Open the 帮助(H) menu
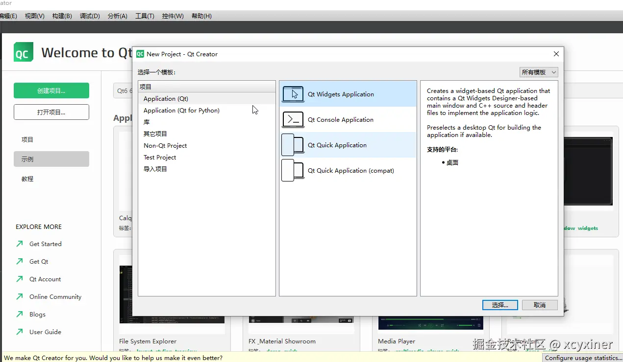The image size is (623, 362). point(201,16)
